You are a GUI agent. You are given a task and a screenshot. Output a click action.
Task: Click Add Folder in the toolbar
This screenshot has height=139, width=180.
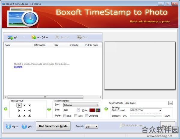click(x=40, y=37)
